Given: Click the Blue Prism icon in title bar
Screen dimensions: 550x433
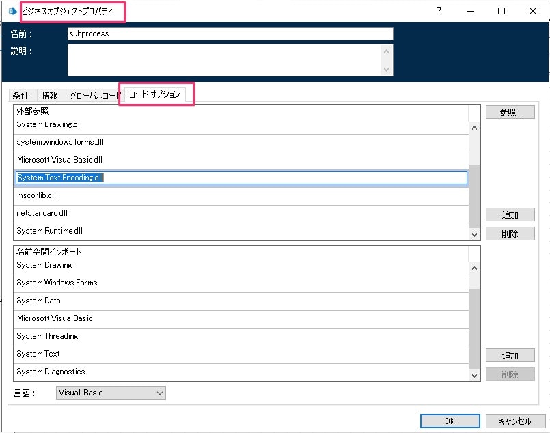Looking at the screenshot, I should (12, 11).
